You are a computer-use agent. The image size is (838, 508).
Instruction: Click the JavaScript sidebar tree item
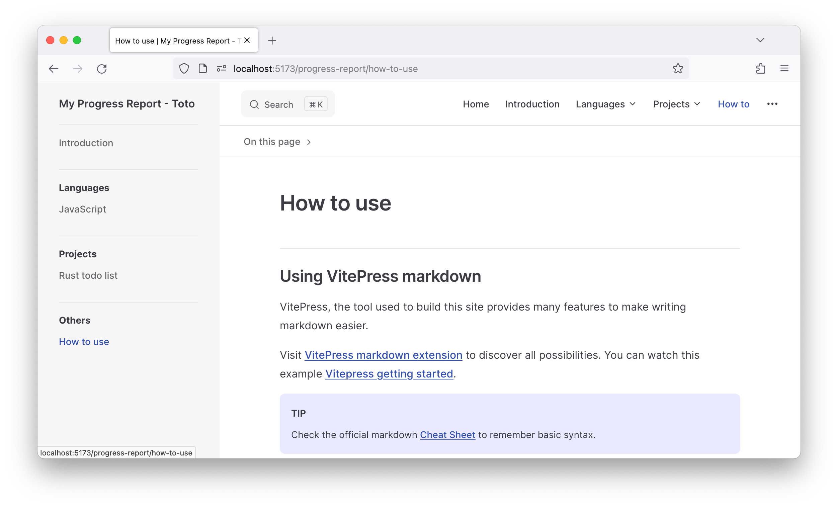point(83,209)
